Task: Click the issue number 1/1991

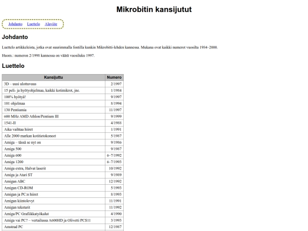Action: pos(116,129)
